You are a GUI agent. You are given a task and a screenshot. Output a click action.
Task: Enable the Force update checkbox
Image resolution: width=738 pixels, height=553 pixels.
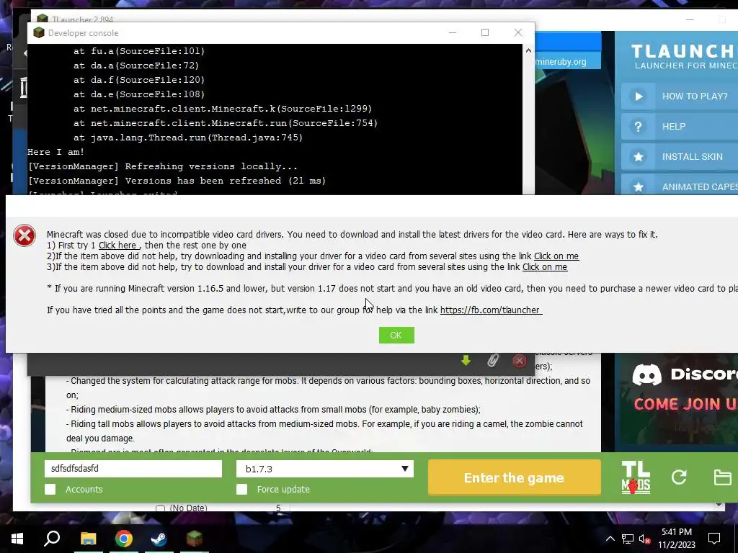[242, 490]
